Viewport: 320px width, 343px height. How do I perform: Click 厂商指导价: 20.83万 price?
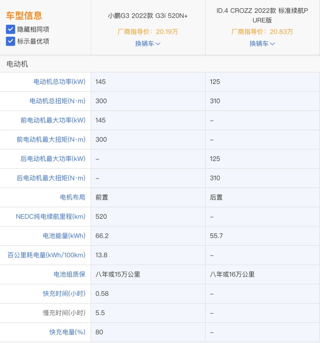tap(262, 32)
